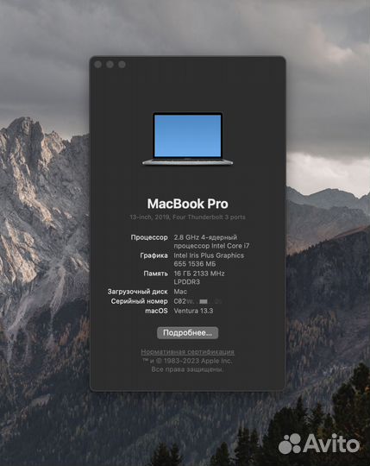Click the 'Ventura 13.3' version text
This screenshot has height=466, width=370.
pos(193,312)
